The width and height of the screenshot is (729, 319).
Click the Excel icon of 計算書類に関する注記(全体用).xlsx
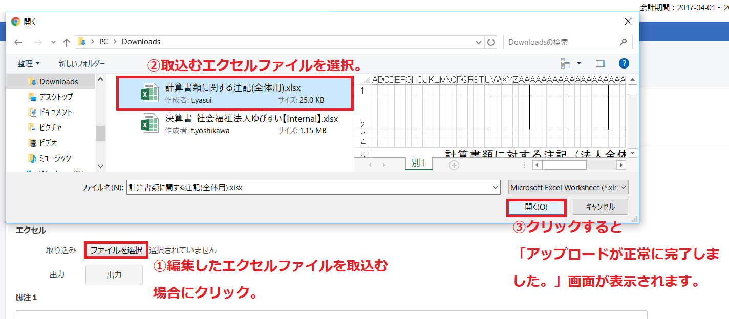pyautogui.click(x=149, y=94)
